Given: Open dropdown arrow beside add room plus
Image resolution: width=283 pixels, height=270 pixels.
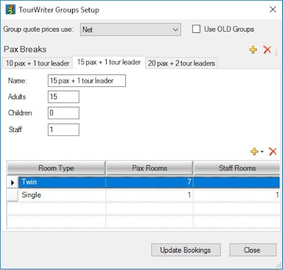Looking at the screenshot, I should point(262,152).
